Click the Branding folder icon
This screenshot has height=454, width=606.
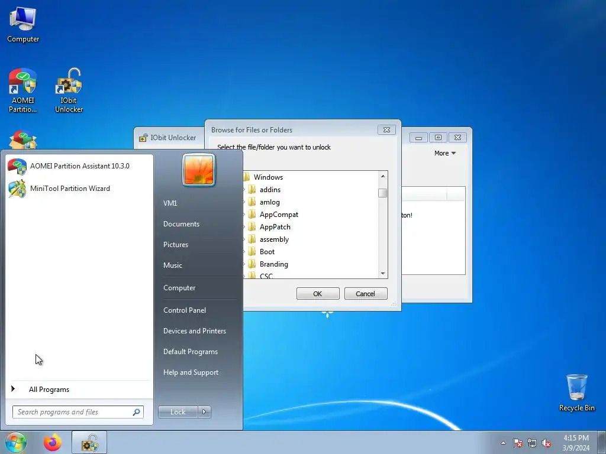point(252,264)
